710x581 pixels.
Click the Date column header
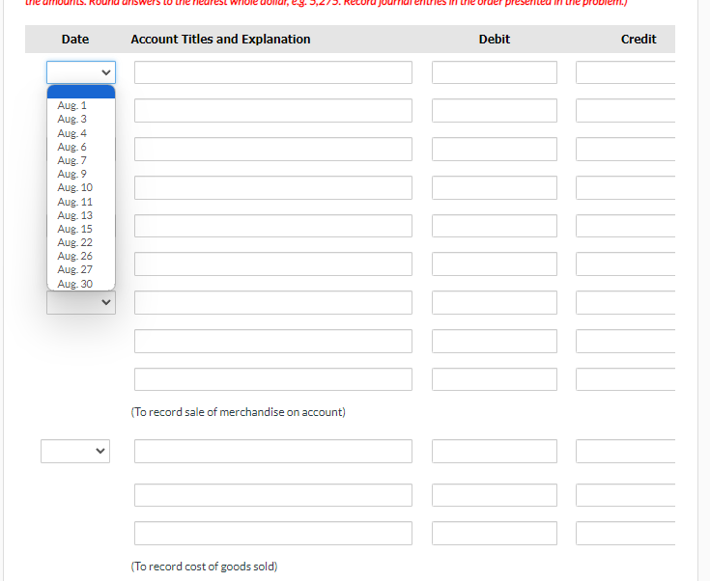pos(75,40)
